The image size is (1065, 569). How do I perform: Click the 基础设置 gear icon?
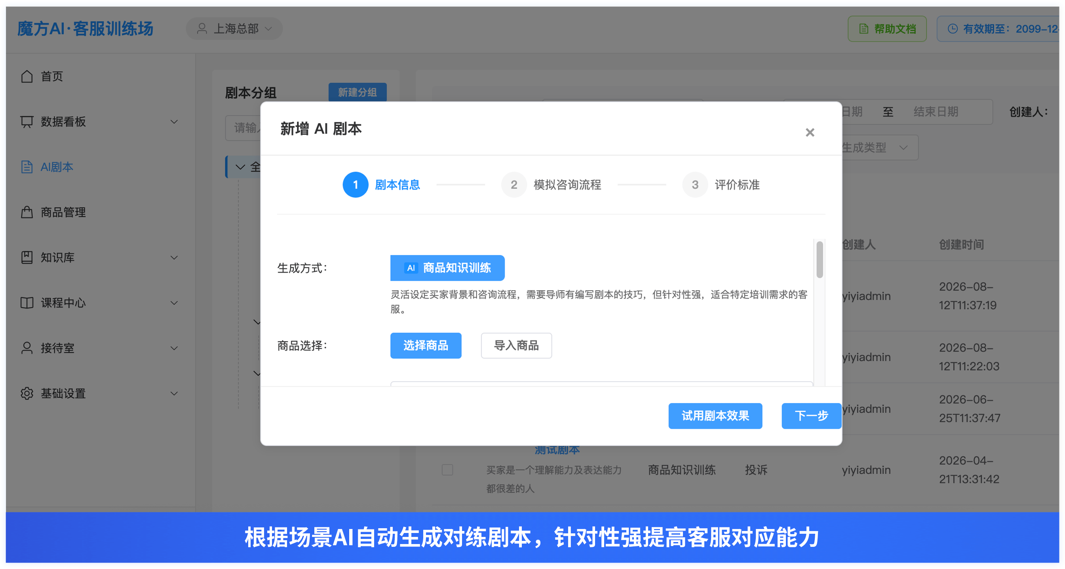tap(27, 393)
